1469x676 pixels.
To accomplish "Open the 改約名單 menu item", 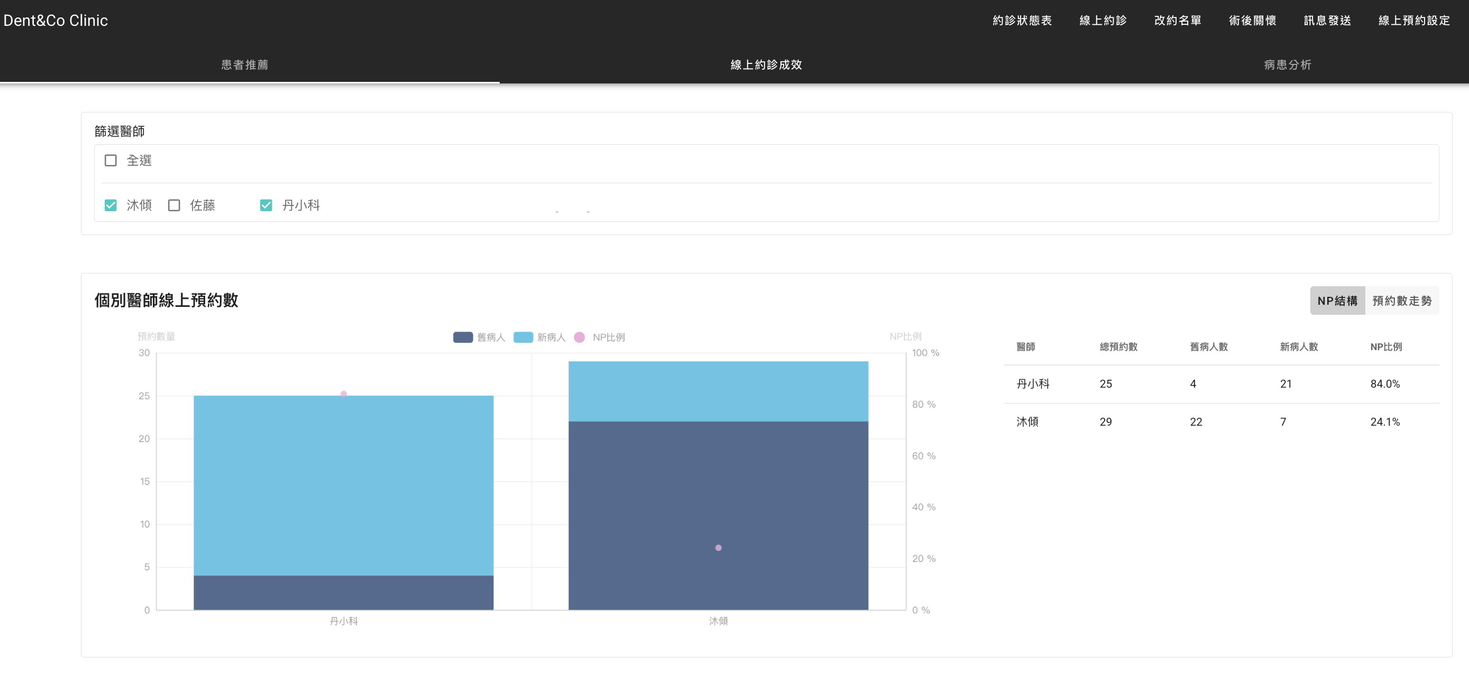I will tap(1178, 21).
